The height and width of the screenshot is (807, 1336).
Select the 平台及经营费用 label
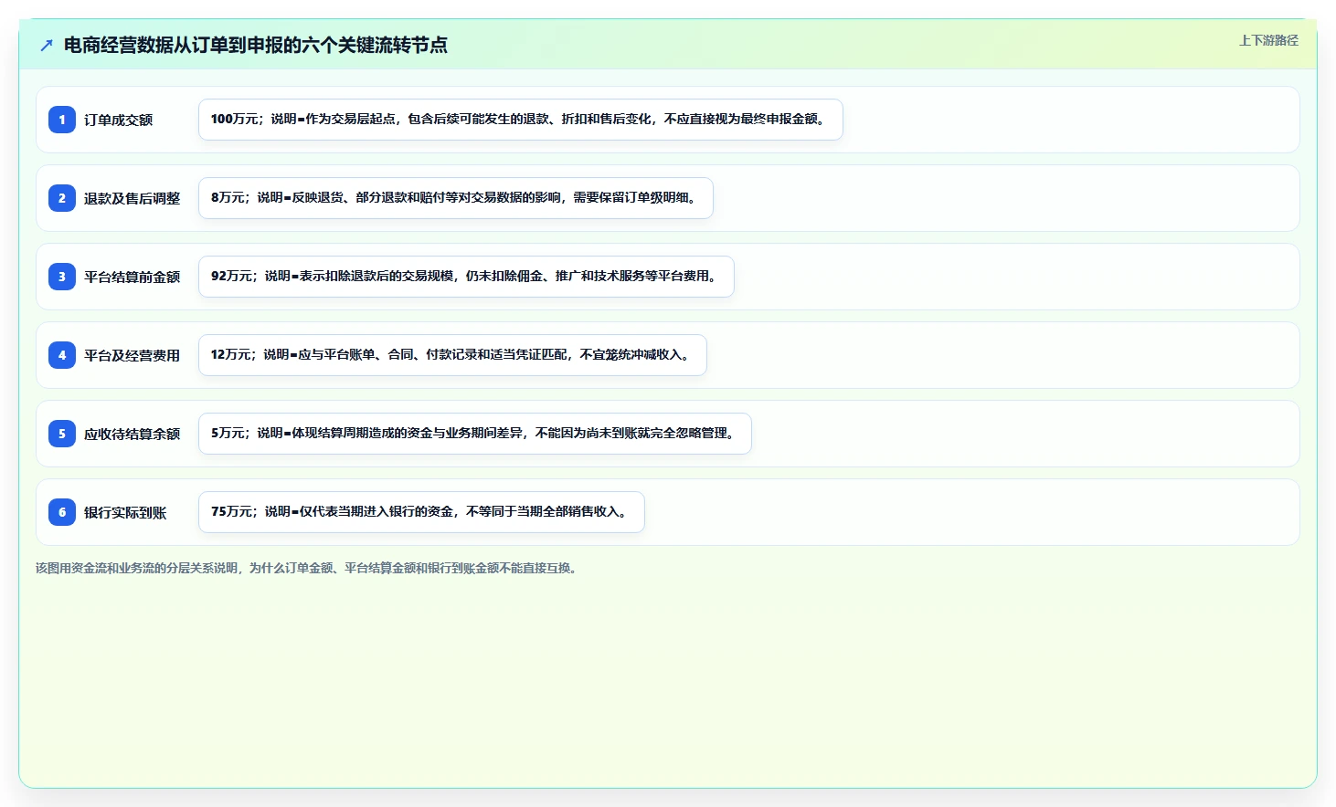coord(132,355)
